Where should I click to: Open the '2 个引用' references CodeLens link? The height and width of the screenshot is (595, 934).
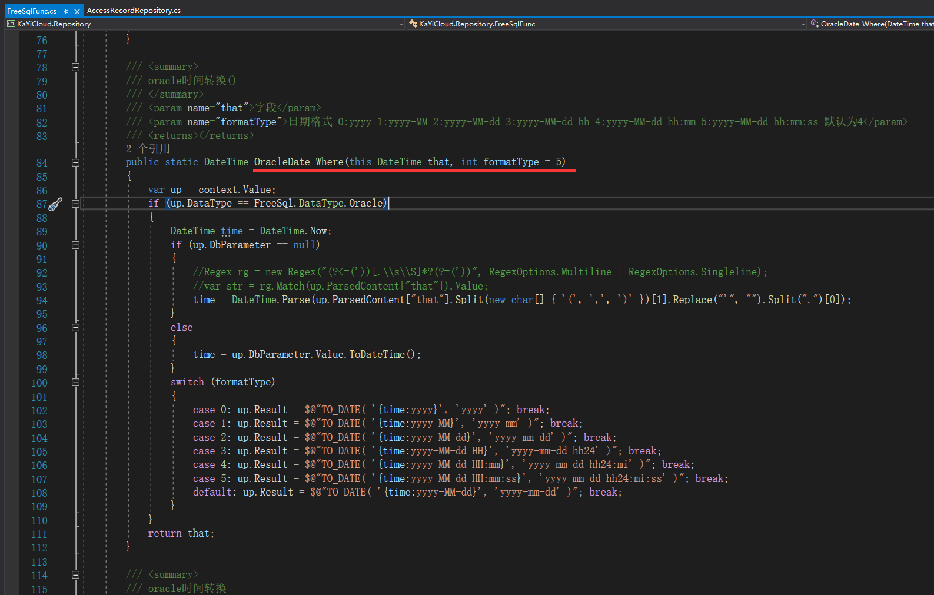pos(148,148)
